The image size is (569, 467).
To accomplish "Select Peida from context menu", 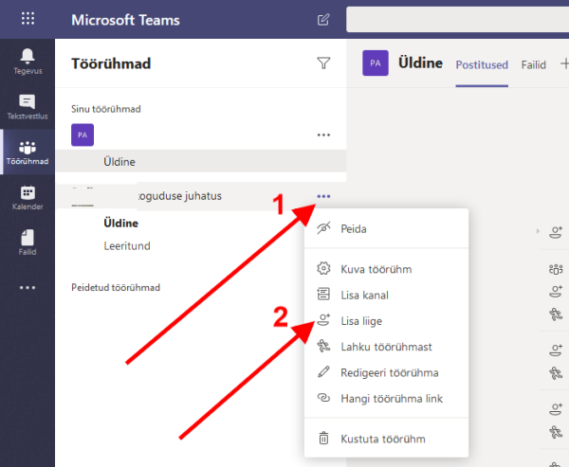I will tap(353, 228).
